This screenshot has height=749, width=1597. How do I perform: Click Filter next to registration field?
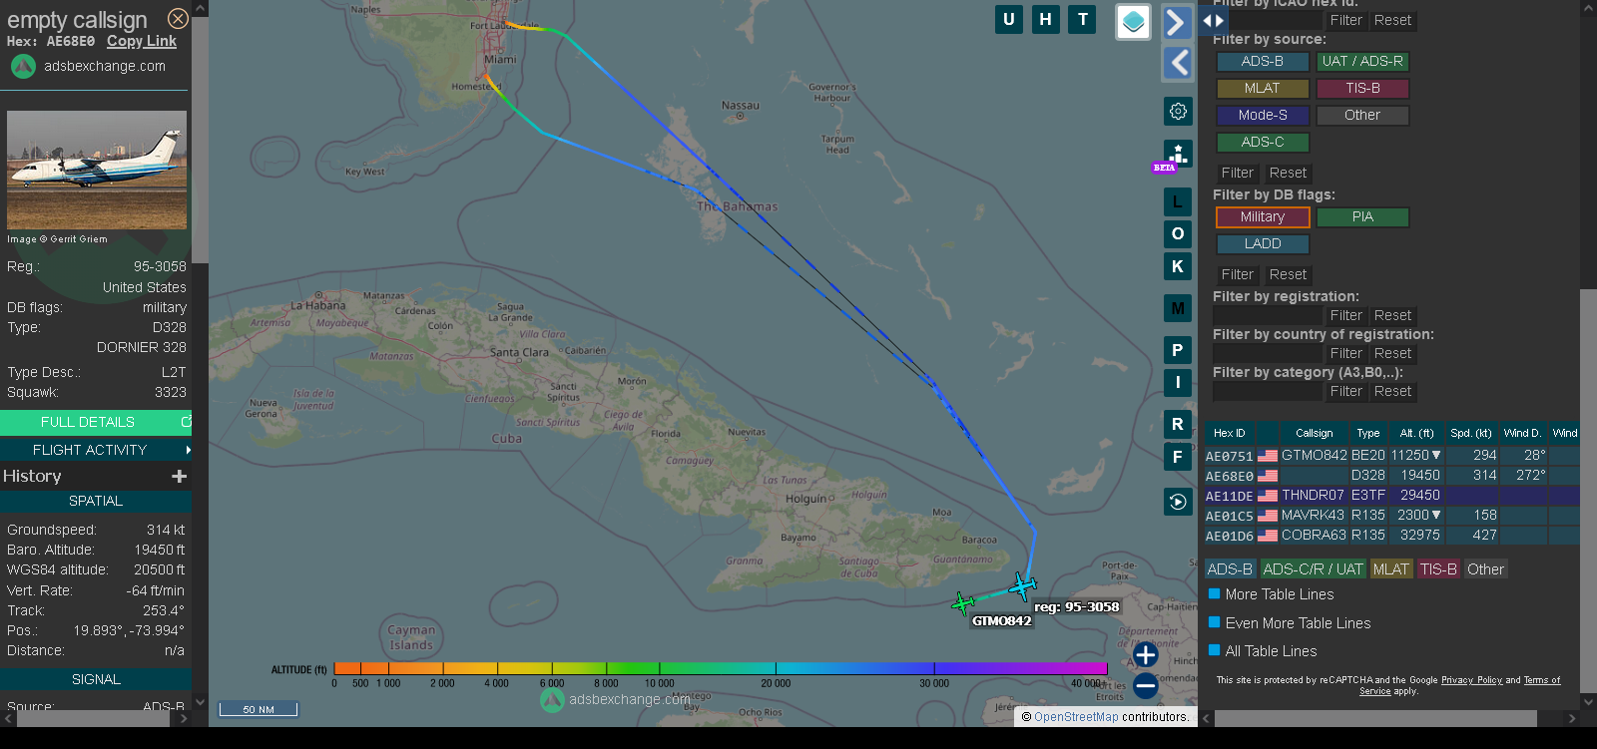coord(1345,316)
